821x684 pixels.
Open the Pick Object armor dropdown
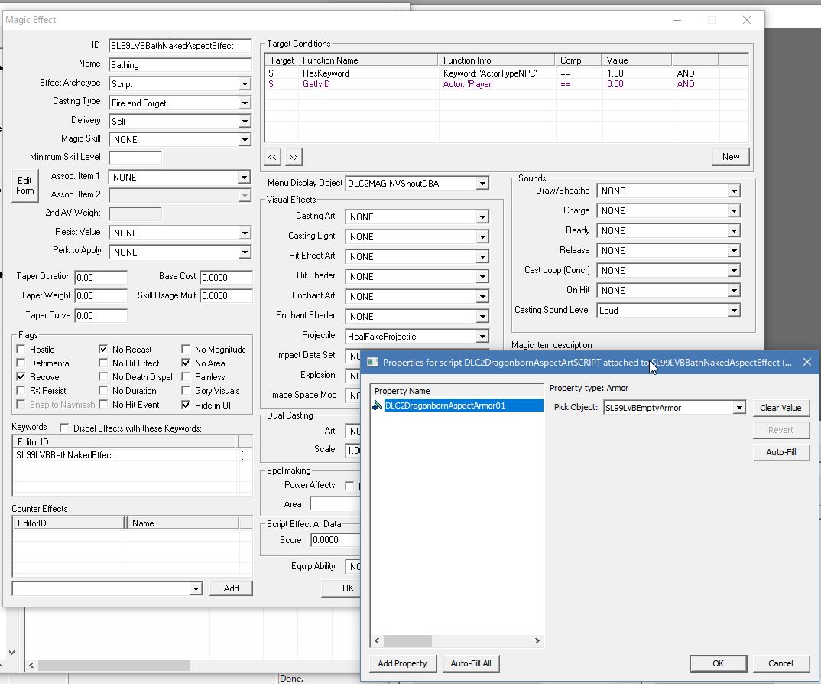738,408
